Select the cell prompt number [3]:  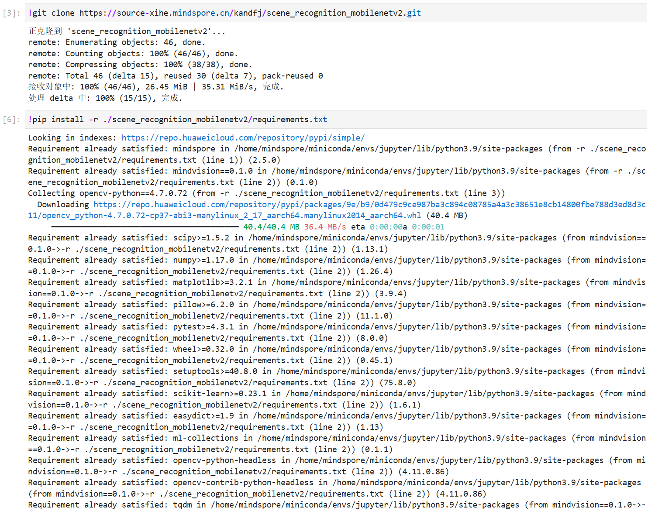click(x=12, y=13)
